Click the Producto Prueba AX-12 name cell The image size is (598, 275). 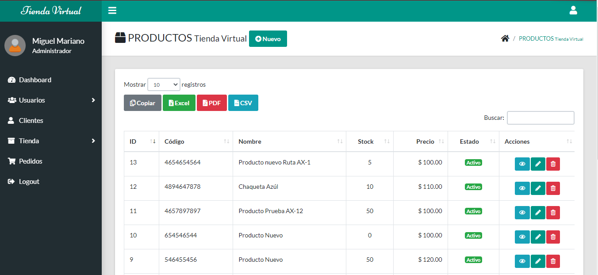pos(289,213)
